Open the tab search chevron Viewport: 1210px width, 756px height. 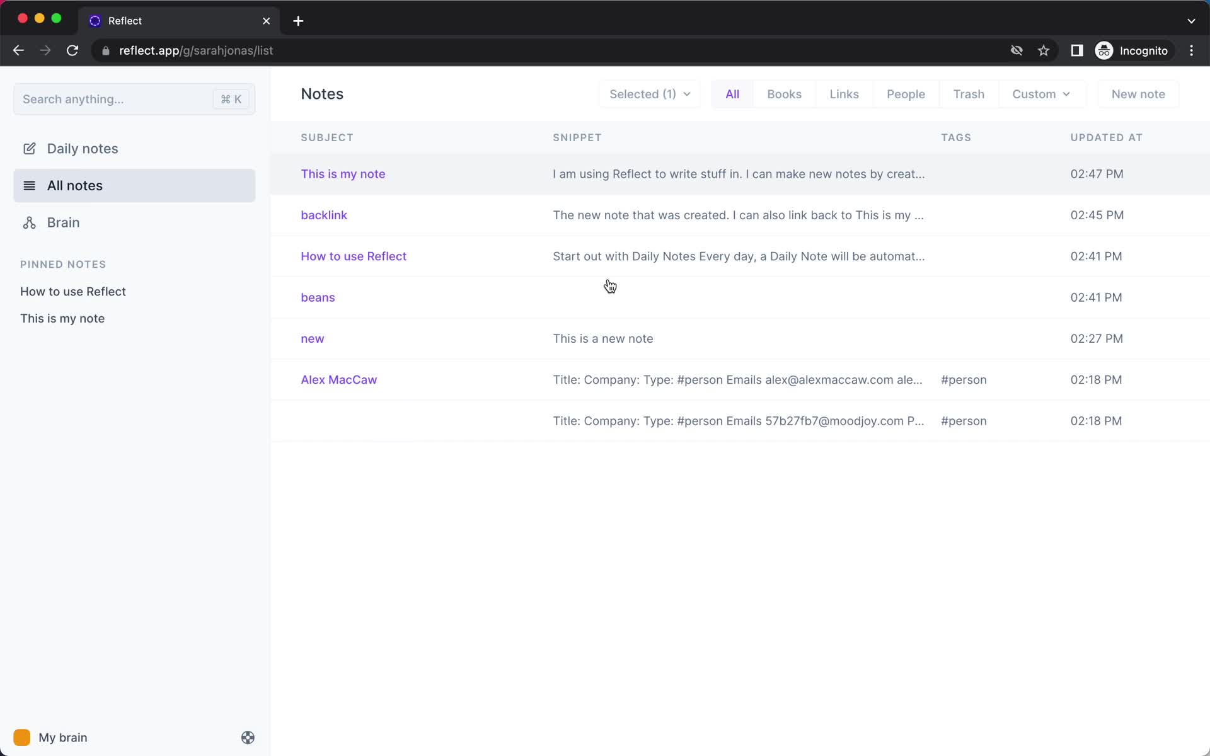[1191, 21]
